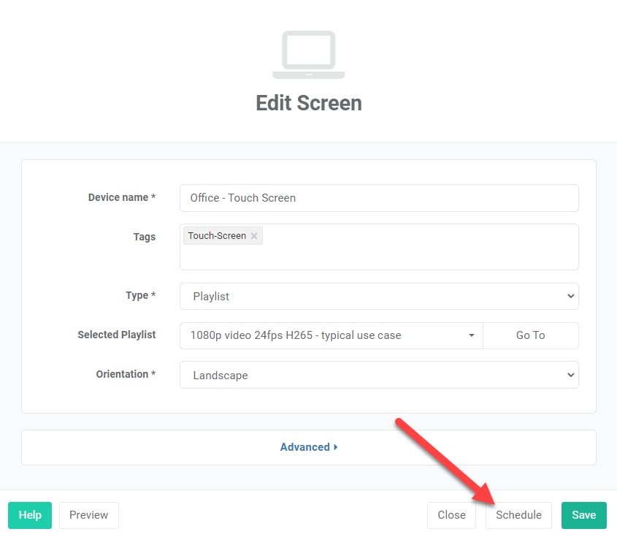This screenshot has width=617, height=537.
Task: Click the Go To button beside the playlist
Action: (x=530, y=335)
